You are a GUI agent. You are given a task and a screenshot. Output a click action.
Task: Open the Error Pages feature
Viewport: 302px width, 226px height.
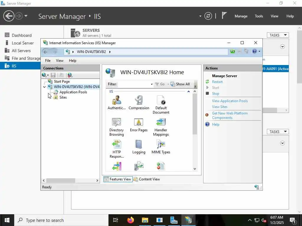point(139,125)
